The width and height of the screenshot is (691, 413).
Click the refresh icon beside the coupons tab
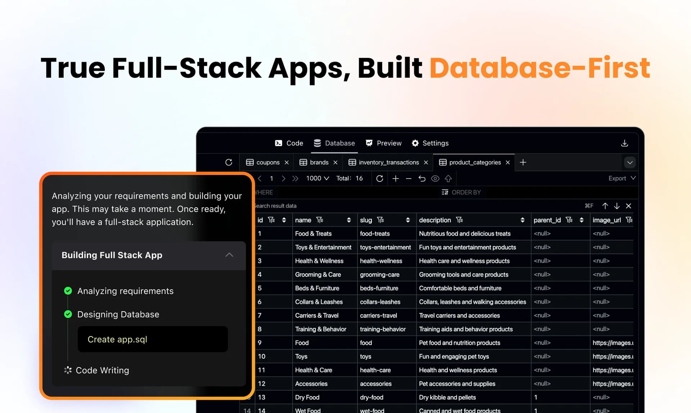[x=229, y=162]
